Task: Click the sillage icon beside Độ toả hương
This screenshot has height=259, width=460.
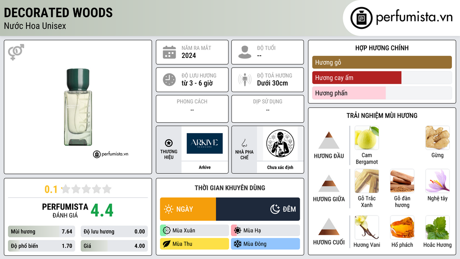Action: coord(245,80)
